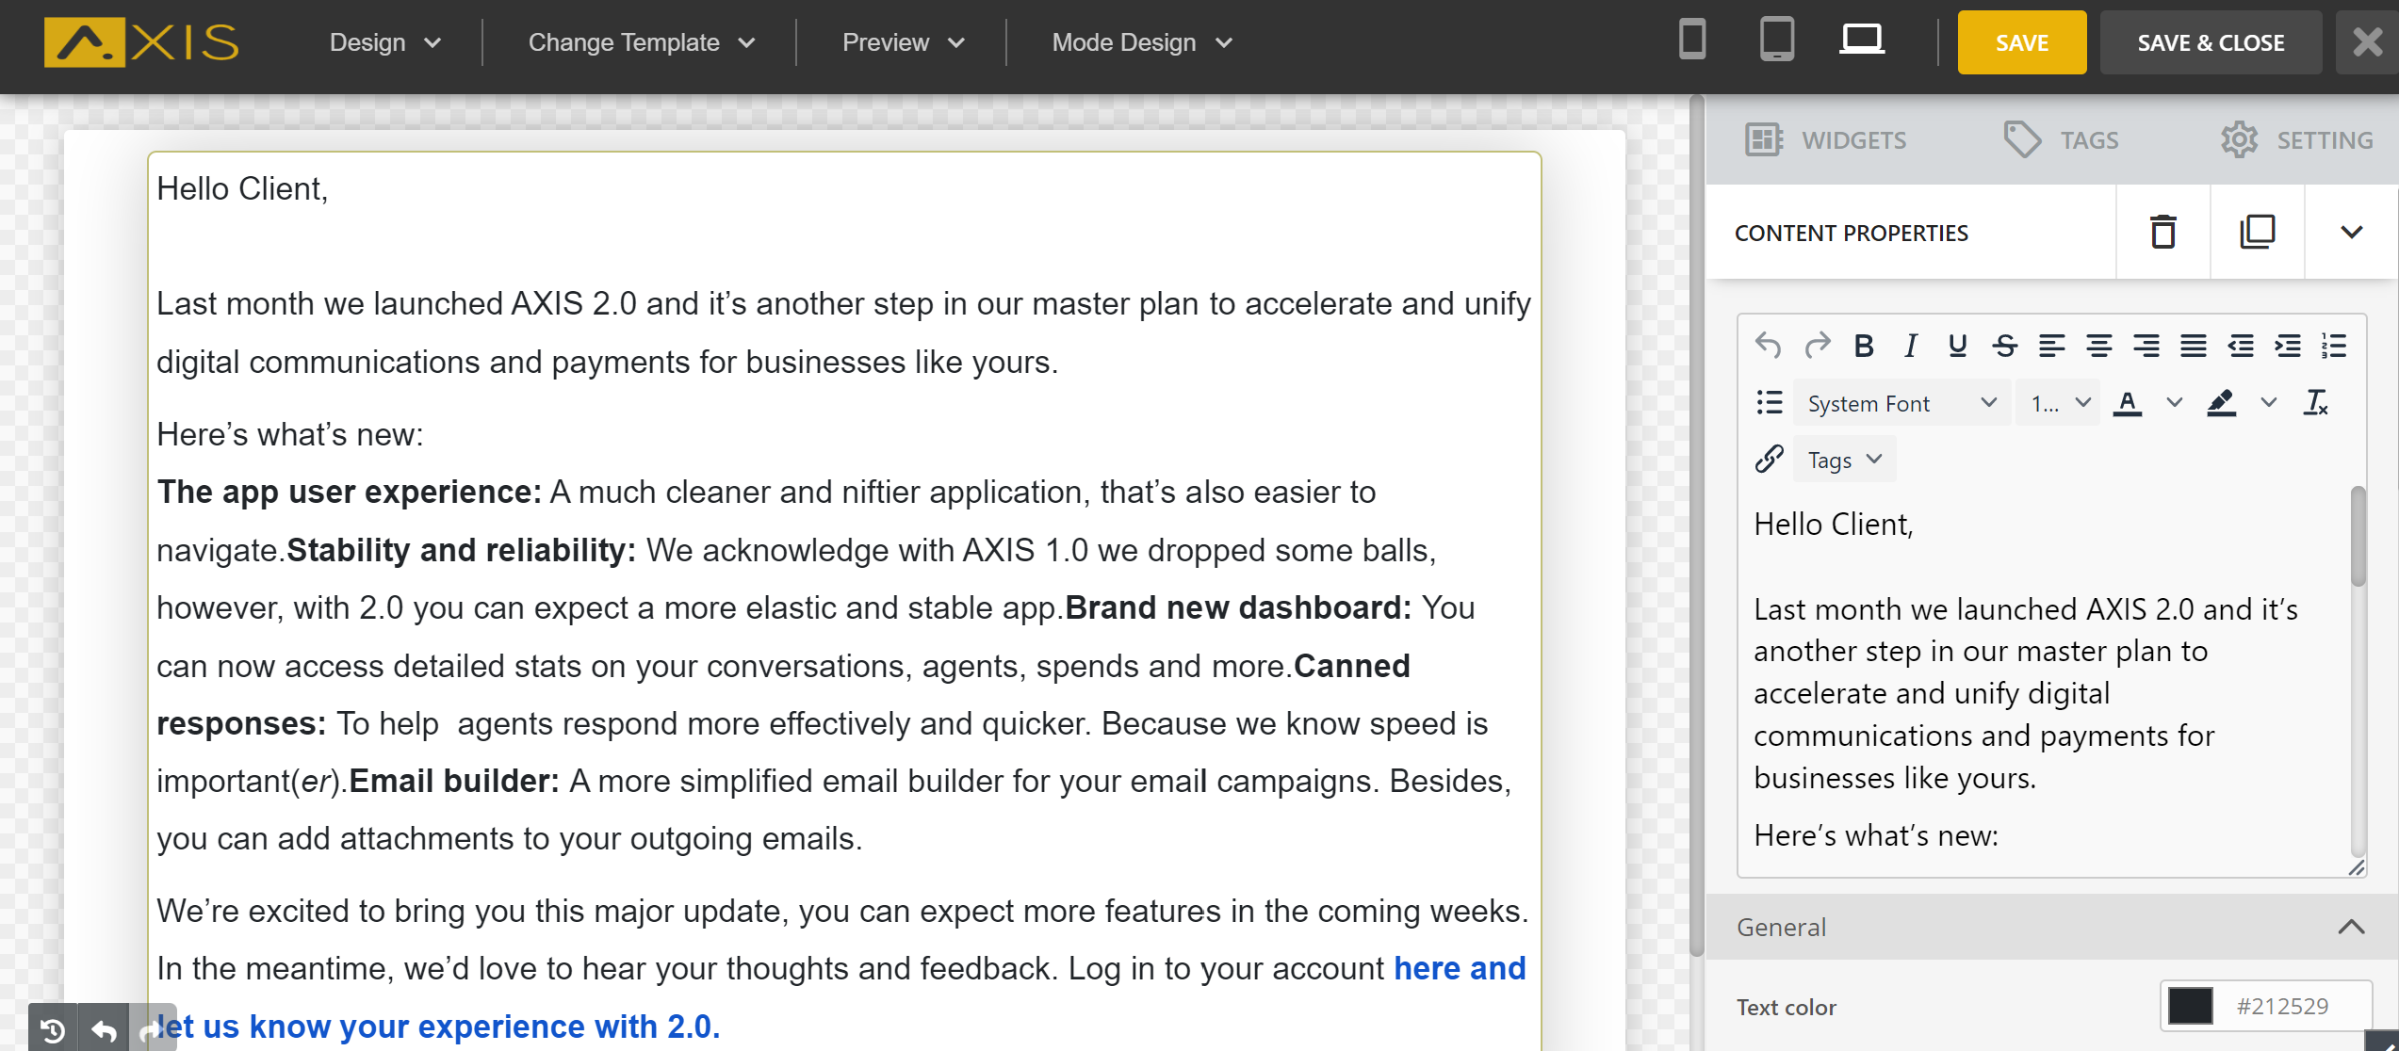This screenshot has height=1051, width=2399.
Task: Click the canvas vertical scrollbar
Action: click(1696, 527)
